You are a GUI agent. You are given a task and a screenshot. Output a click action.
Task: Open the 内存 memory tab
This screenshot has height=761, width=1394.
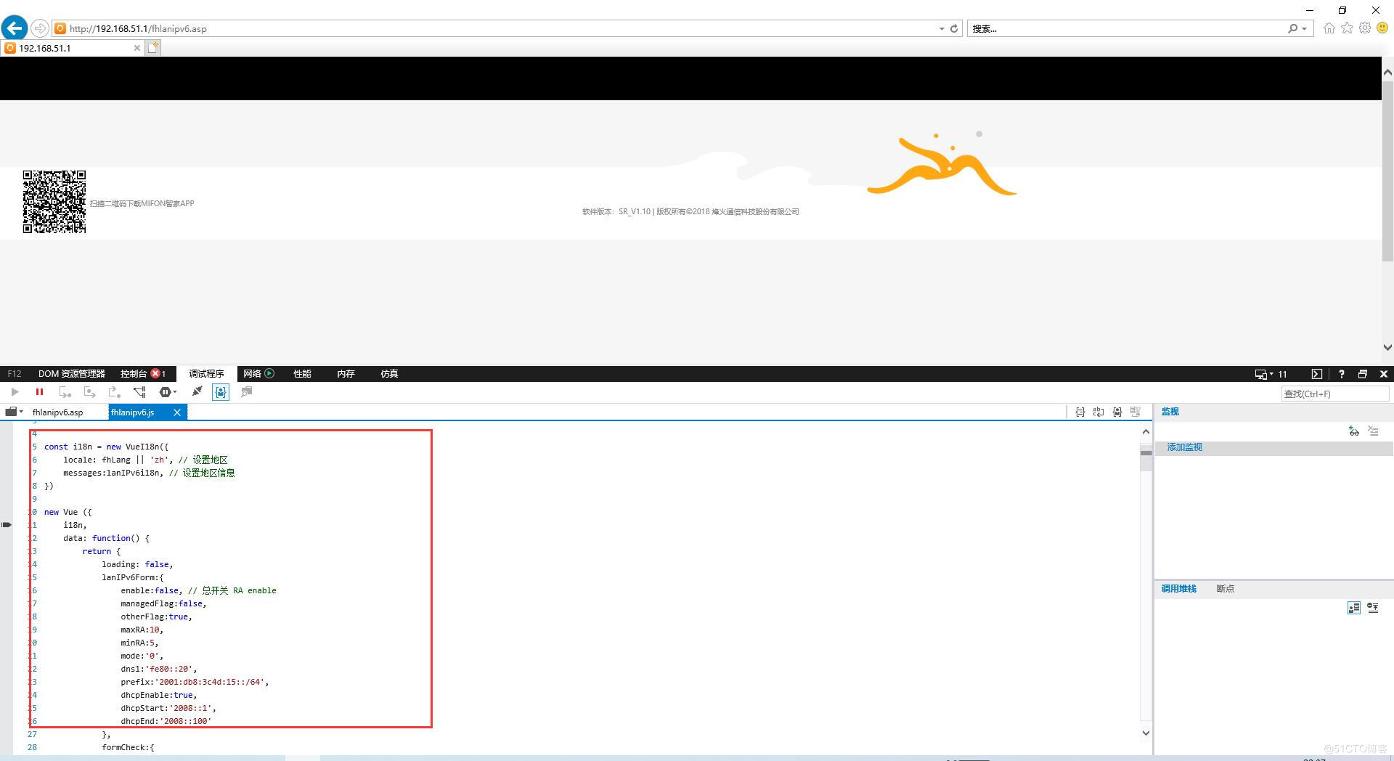pyautogui.click(x=346, y=374)
